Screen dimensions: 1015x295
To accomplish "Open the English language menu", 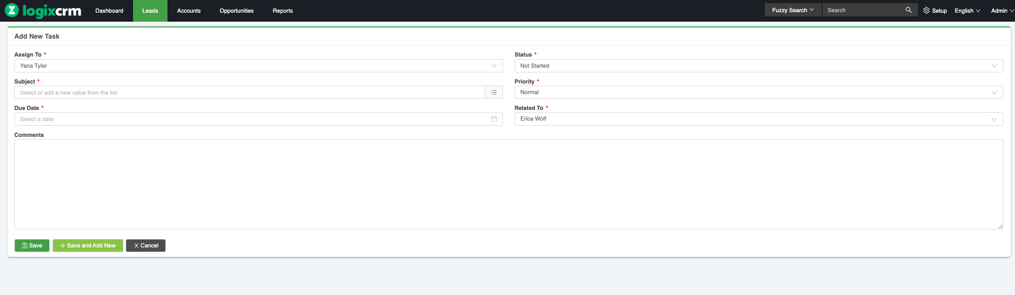I will coord(967,11).
